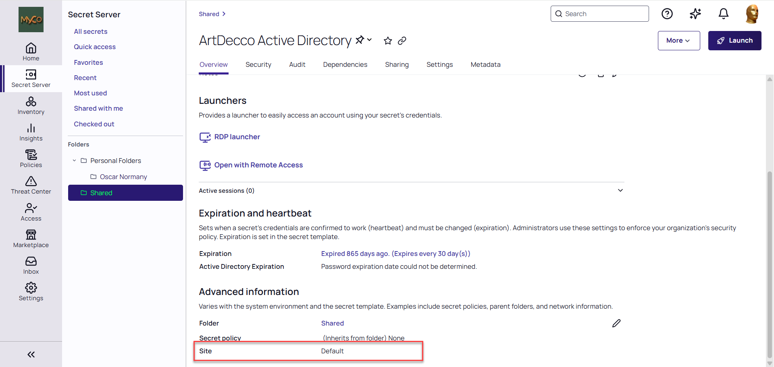
Task: Open the pin dropdown next to title
Action: coord(364,40)
